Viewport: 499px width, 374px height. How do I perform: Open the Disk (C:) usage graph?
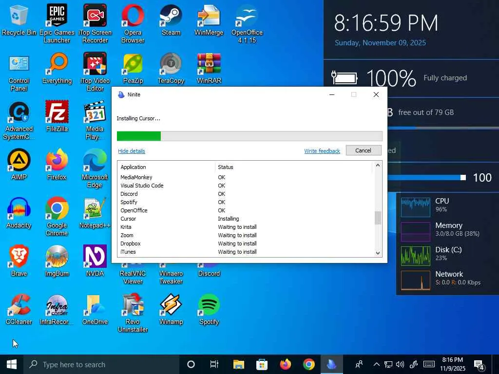point(416,256)
